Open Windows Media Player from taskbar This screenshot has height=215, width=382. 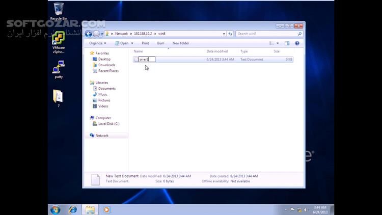(106, 209)
